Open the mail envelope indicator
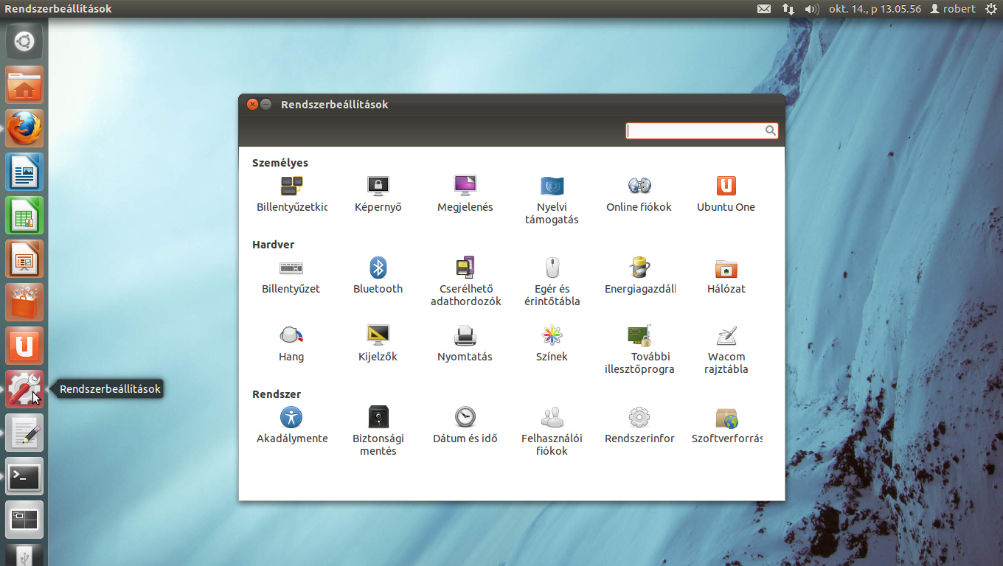This screenshot has width=1003, height=566. (764, 9)
